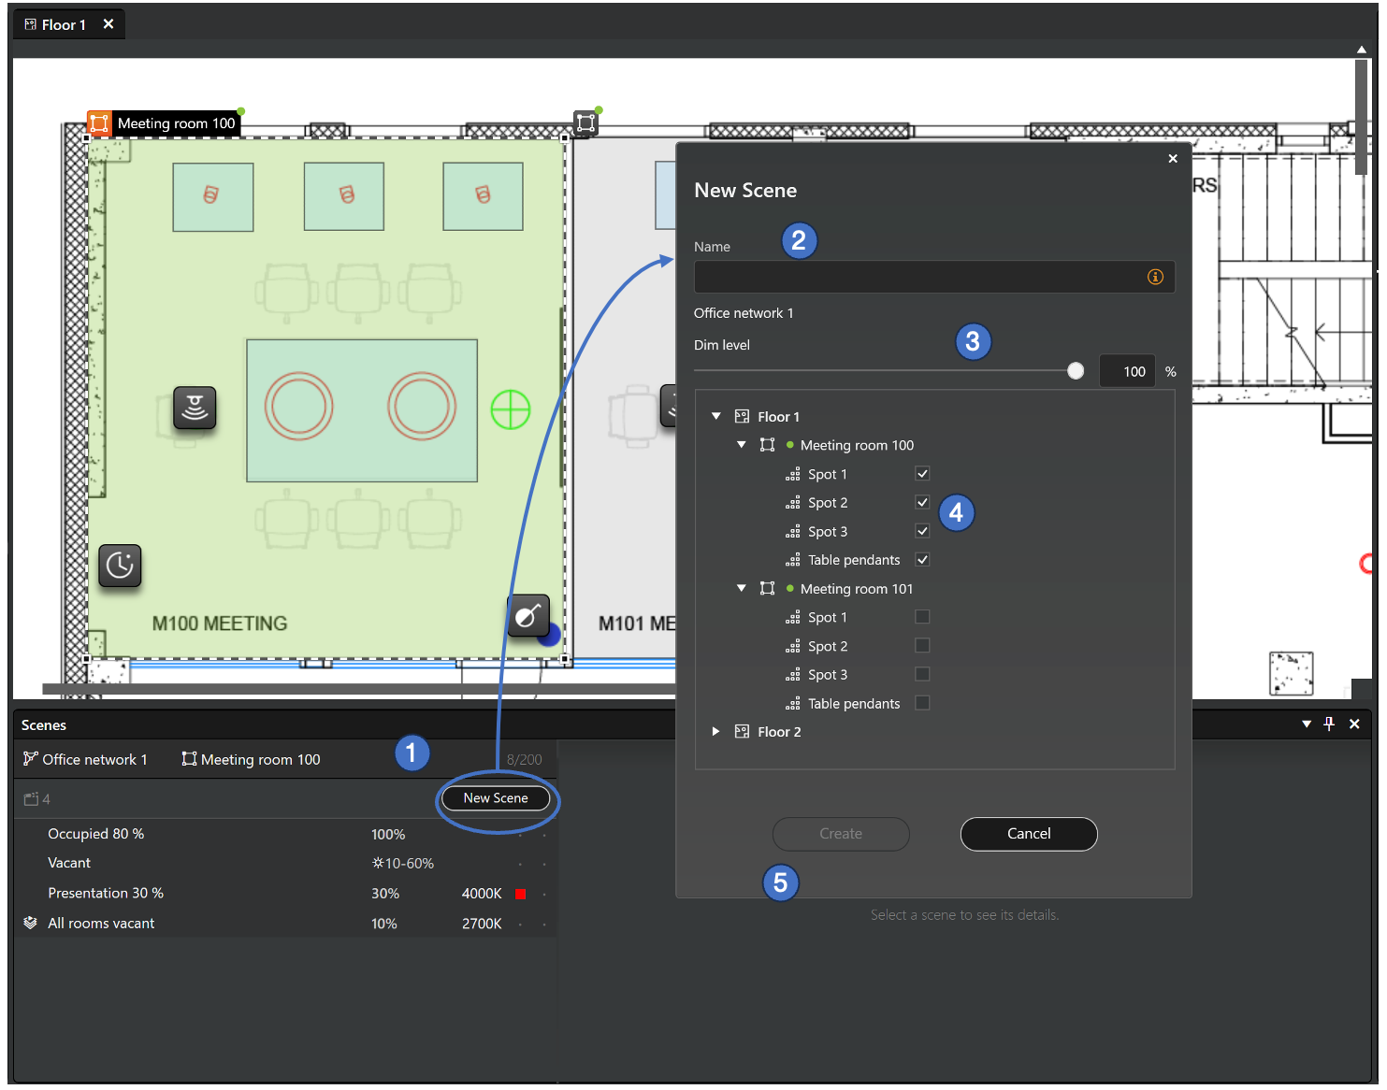The image size is (1387, 1090).
Task: Click the 10-60% daylight value in Vacant row
Action: (x=403, y=863)
